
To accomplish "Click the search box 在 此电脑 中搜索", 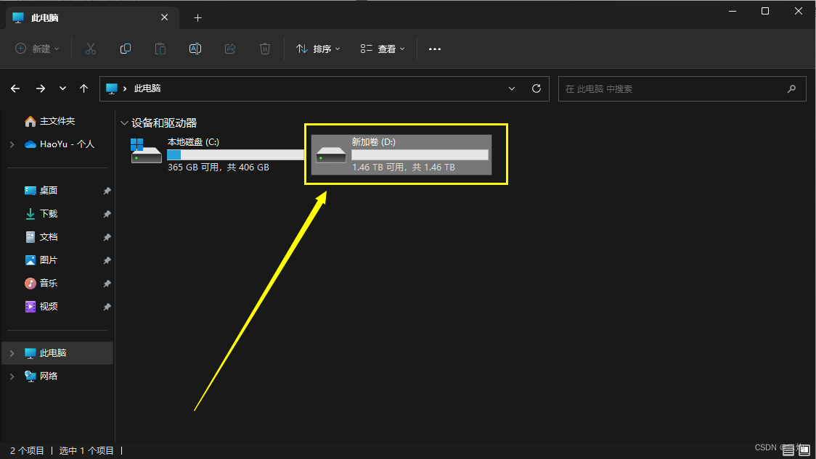I will 682,89.
